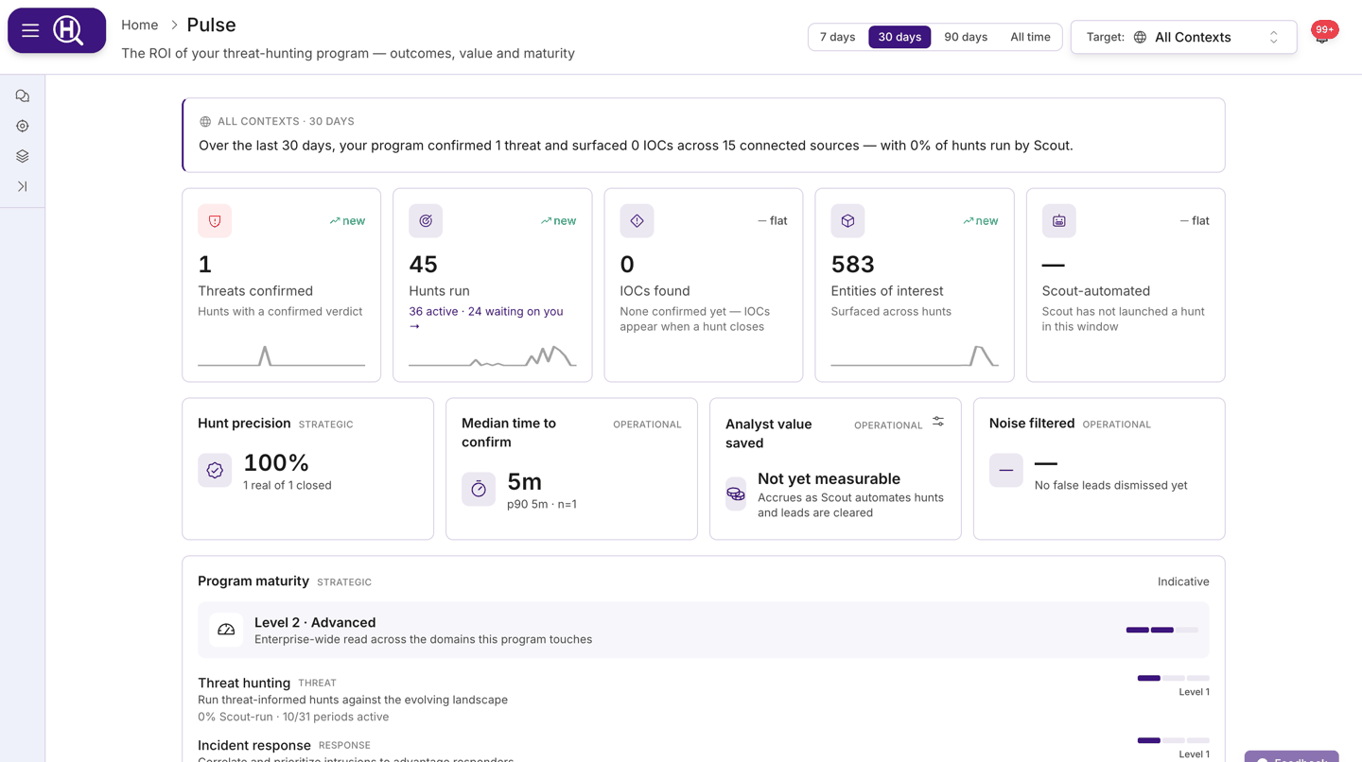
Task: Open the stacked layers sidebar icon
Action: coord(23,156)
